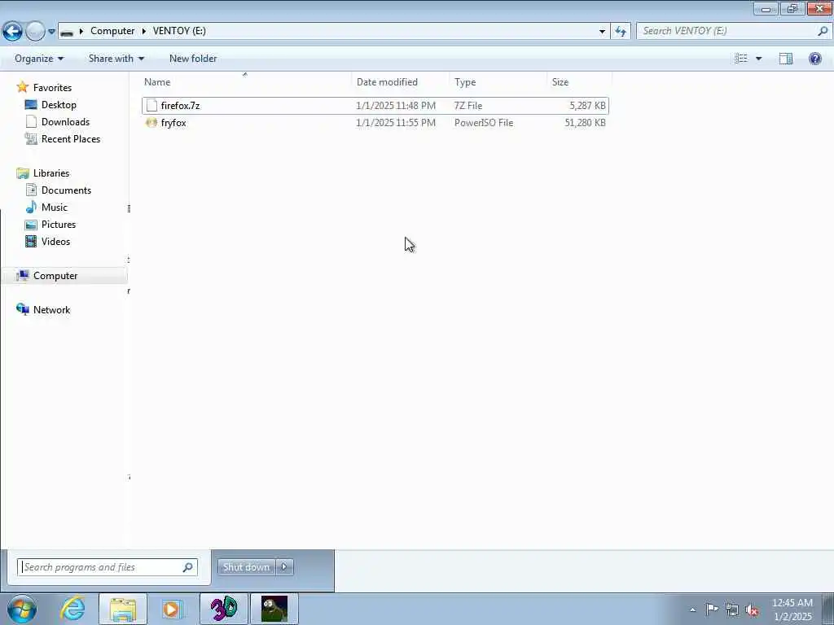Click the 51,280 KB size cell
This screenshot has width=834, height=625.
[x=585, y=123]
